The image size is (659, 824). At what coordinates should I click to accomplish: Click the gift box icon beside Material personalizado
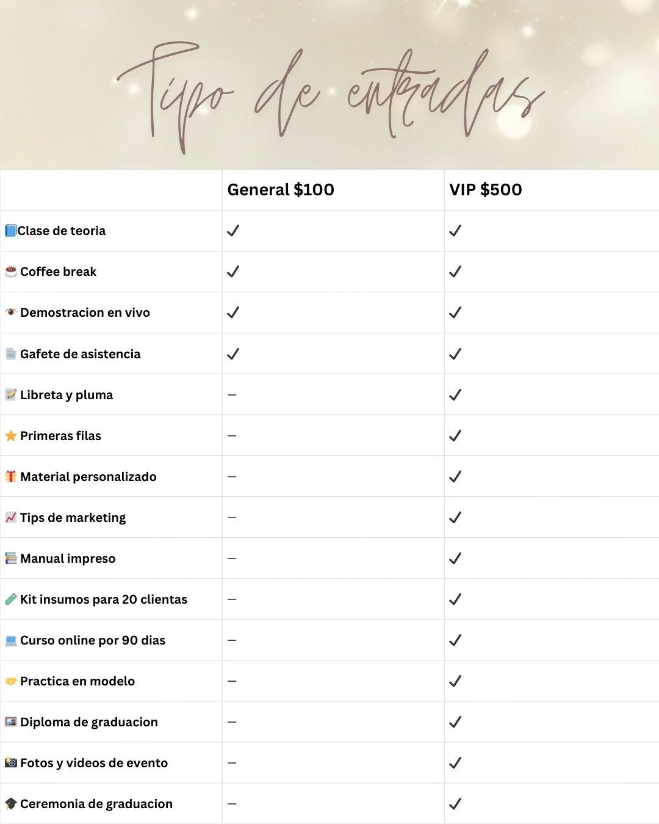tap(11, 477)
